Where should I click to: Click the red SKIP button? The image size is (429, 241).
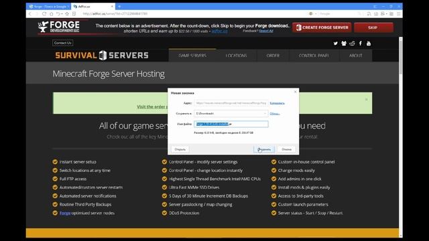click(373, 27)
